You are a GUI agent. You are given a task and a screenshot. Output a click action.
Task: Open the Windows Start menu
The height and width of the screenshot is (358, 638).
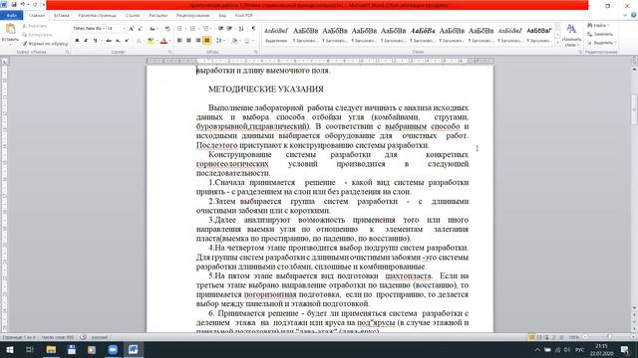pyautogui.click(x=10, y=349)
